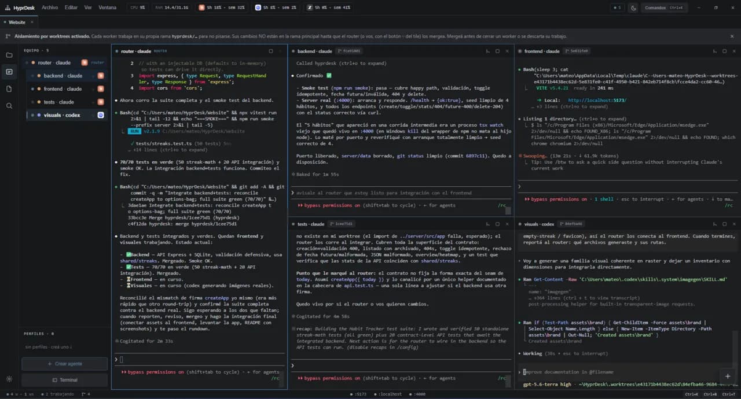Open the agents panel icon in sidebar
The image size is (741, 399).
[x=9, y=72]
